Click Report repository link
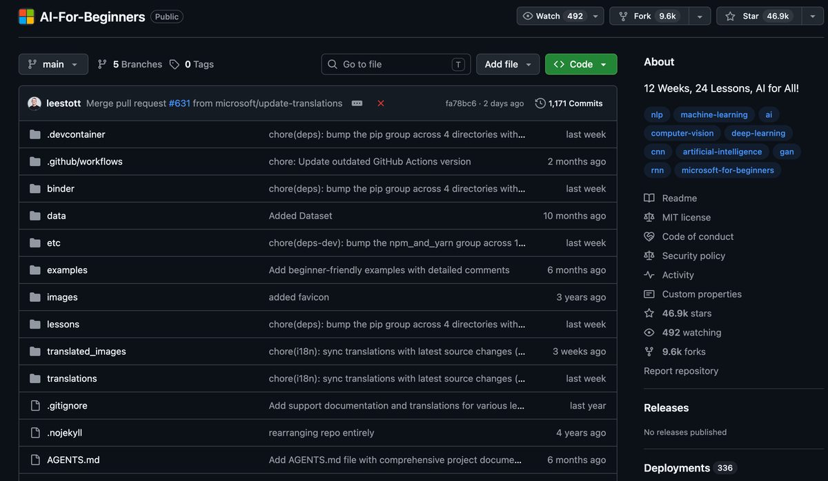Image resolution: width=828 pixels, height=481 pixels. pos(681,371)
